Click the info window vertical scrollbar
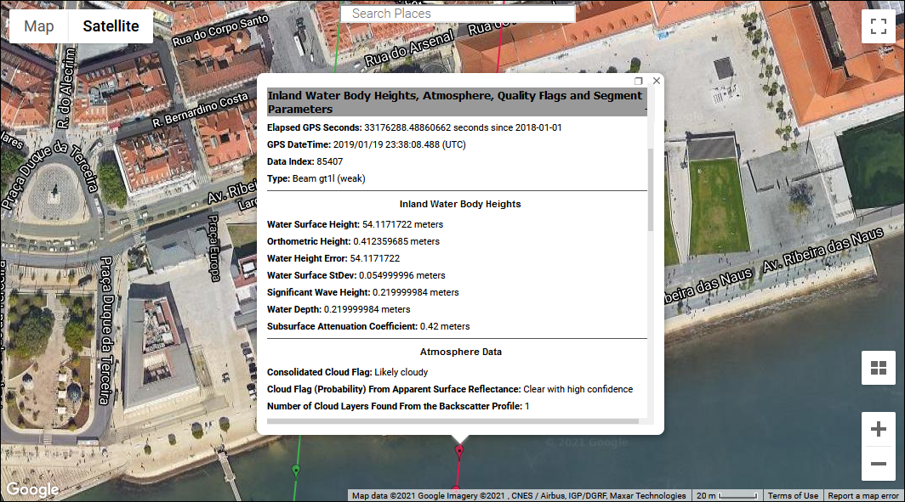 [x=651, y=189]
